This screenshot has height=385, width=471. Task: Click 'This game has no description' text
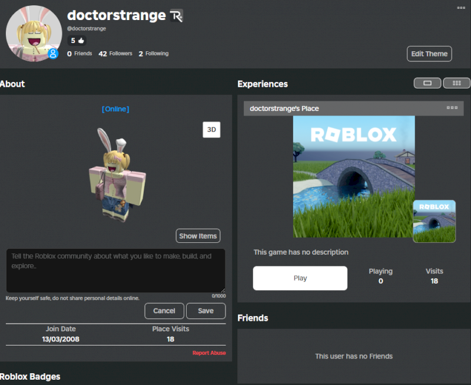[x=301, y=252]
